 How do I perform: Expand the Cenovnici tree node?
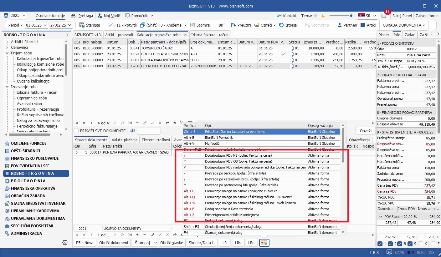pyautogui.click(x=7, y=48)
